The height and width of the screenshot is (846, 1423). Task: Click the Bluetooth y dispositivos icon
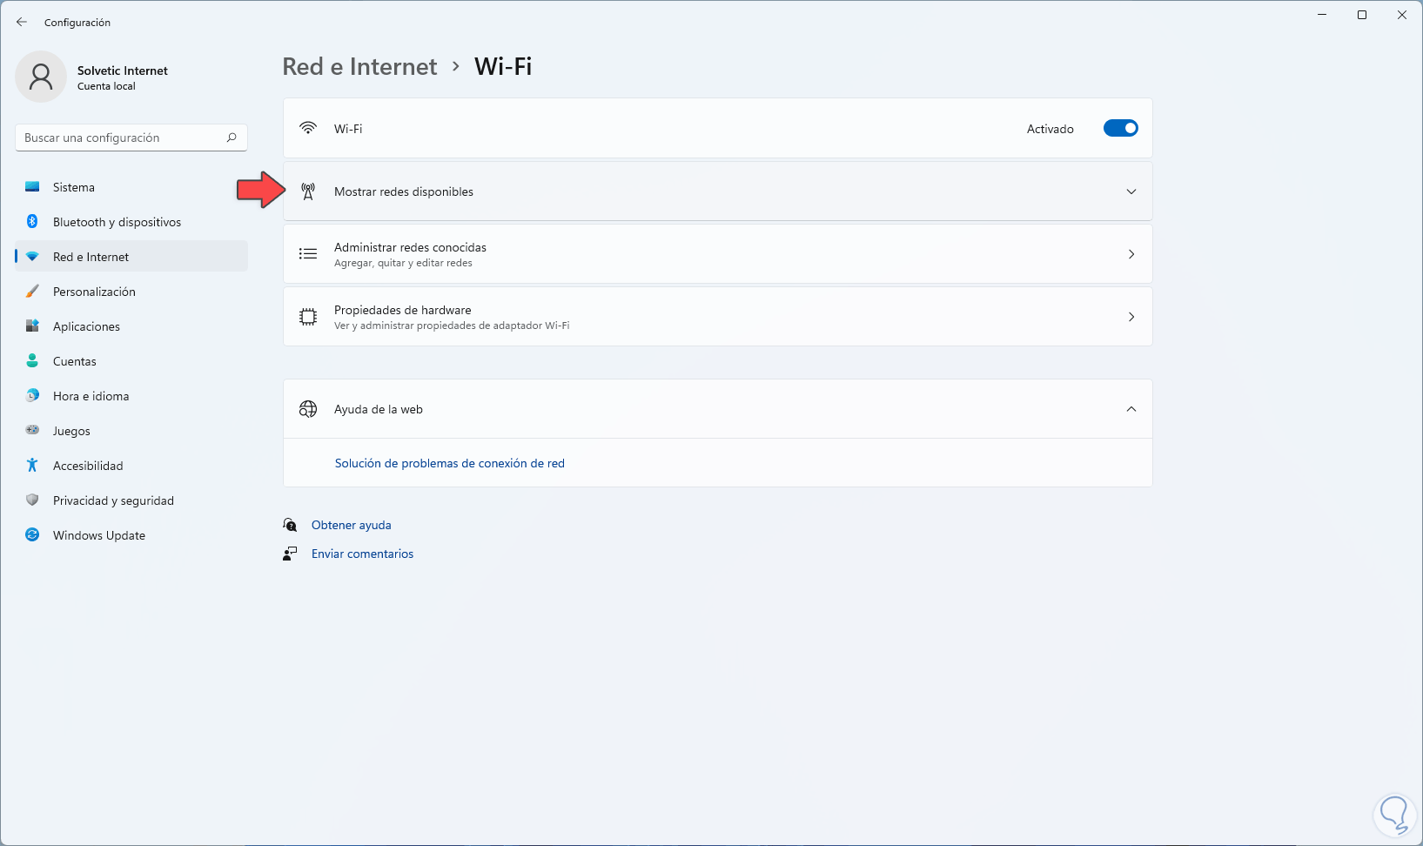[32, 222]
